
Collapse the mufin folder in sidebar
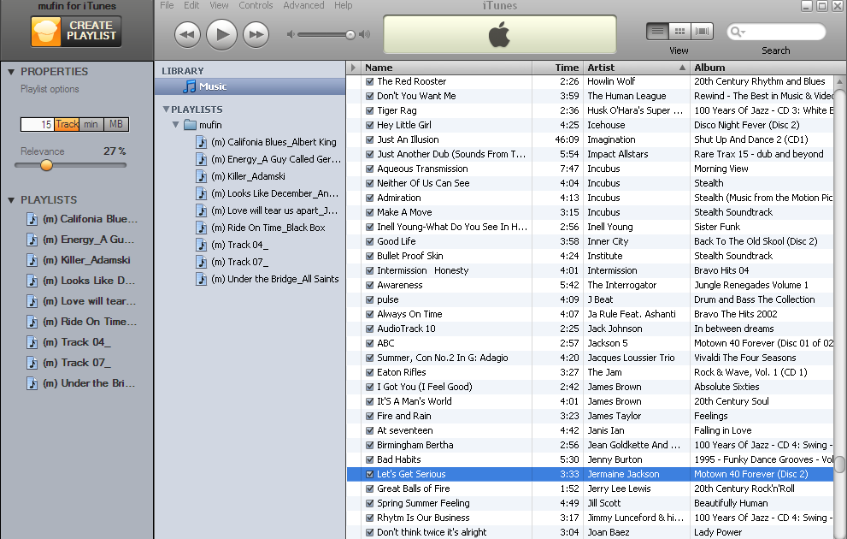pos(175,125)
